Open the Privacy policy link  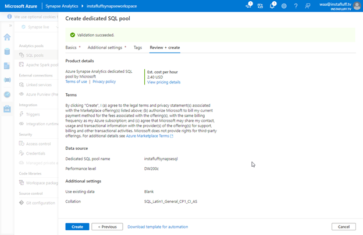point(104,82)
